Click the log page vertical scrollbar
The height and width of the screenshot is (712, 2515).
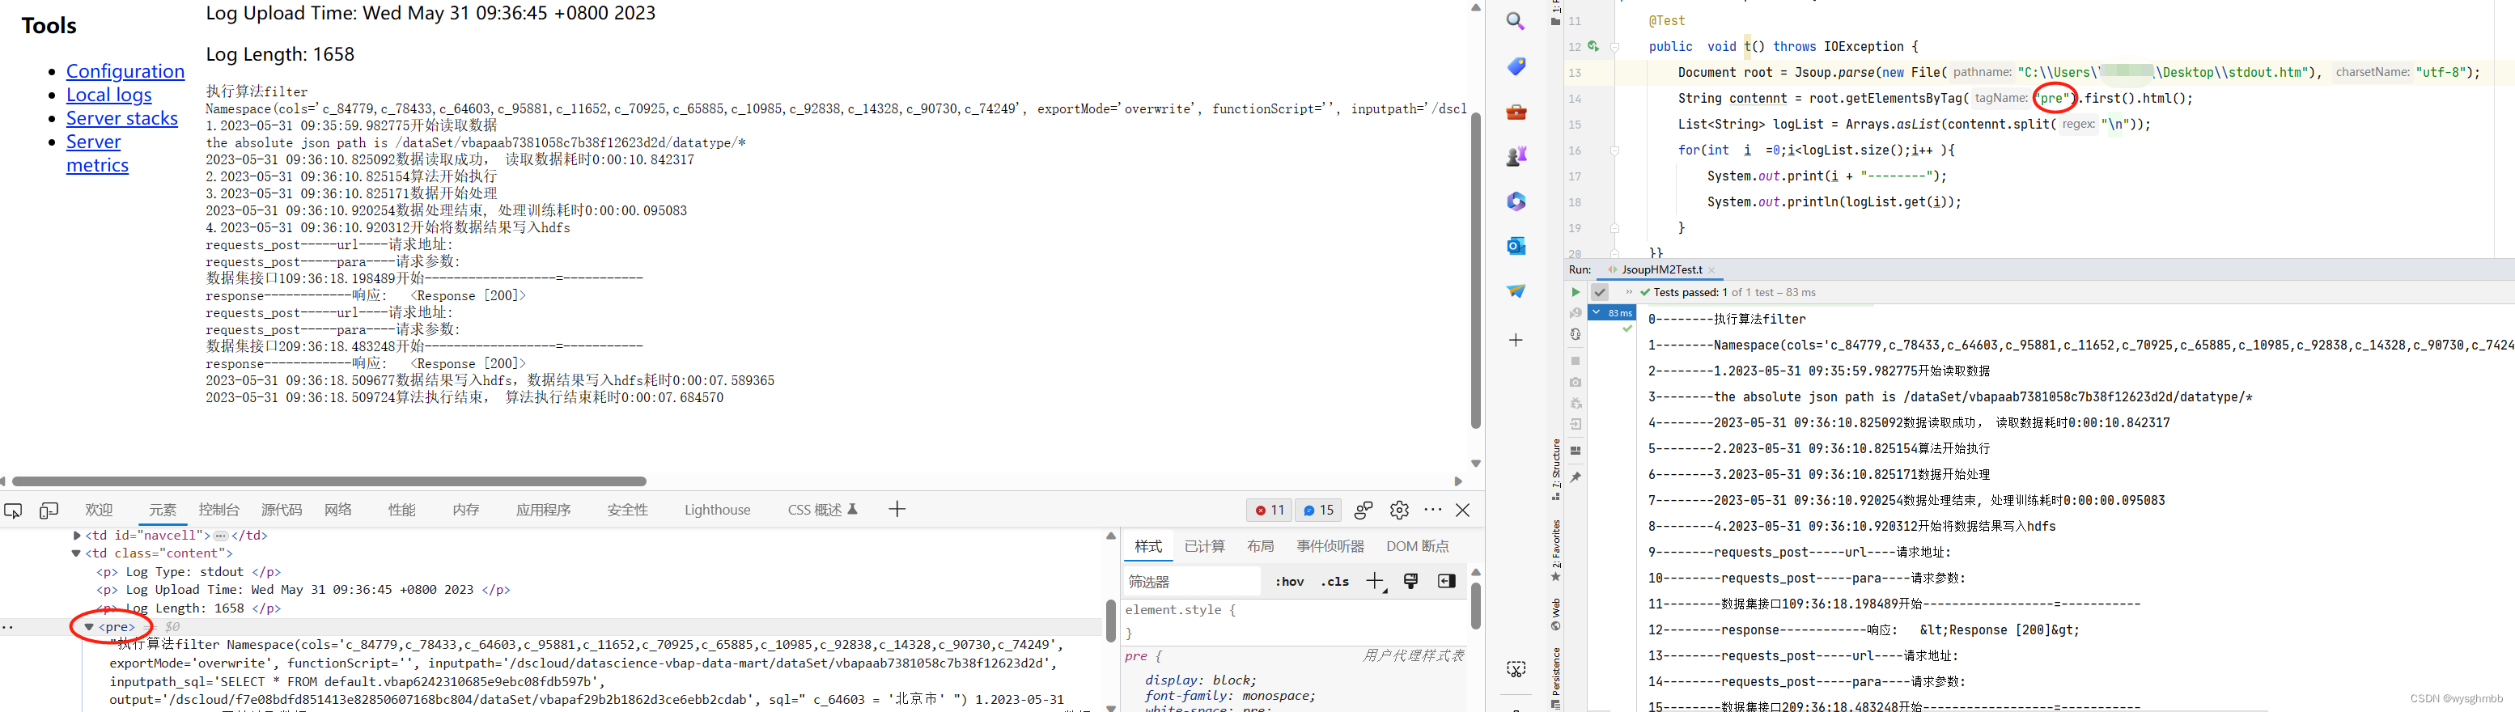tap(1476, 270)
